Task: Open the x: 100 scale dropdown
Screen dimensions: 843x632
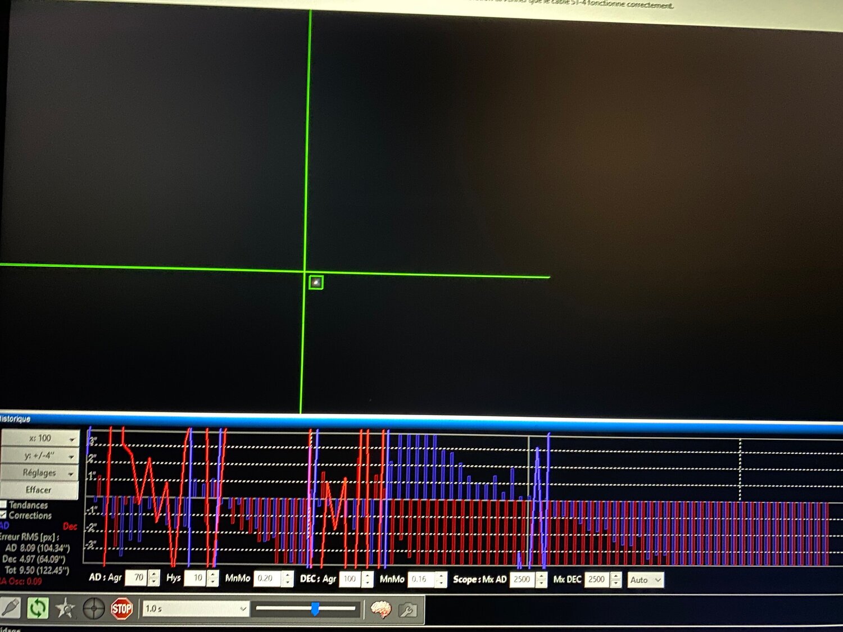Action: [x=40, y=438]
